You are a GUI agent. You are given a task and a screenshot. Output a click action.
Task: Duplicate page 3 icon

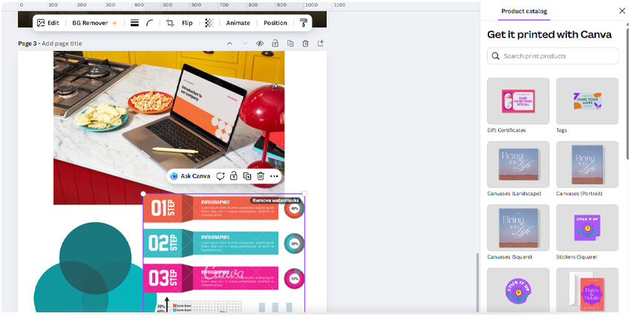(x=290, y=43)
